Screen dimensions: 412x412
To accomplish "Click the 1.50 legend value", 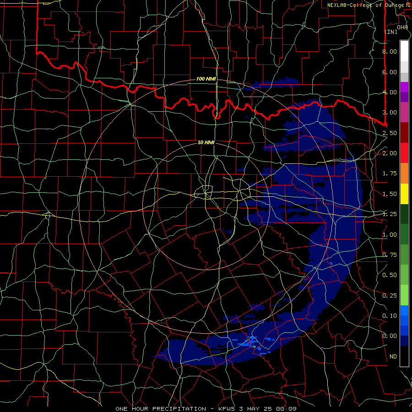I will point(390,194).
